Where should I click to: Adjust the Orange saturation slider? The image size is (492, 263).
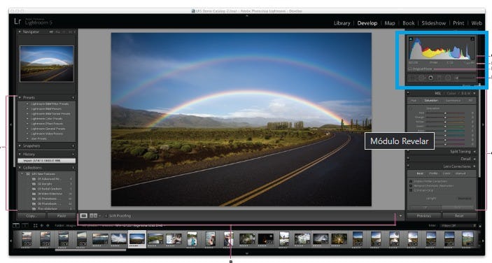[x=445, y=118]
